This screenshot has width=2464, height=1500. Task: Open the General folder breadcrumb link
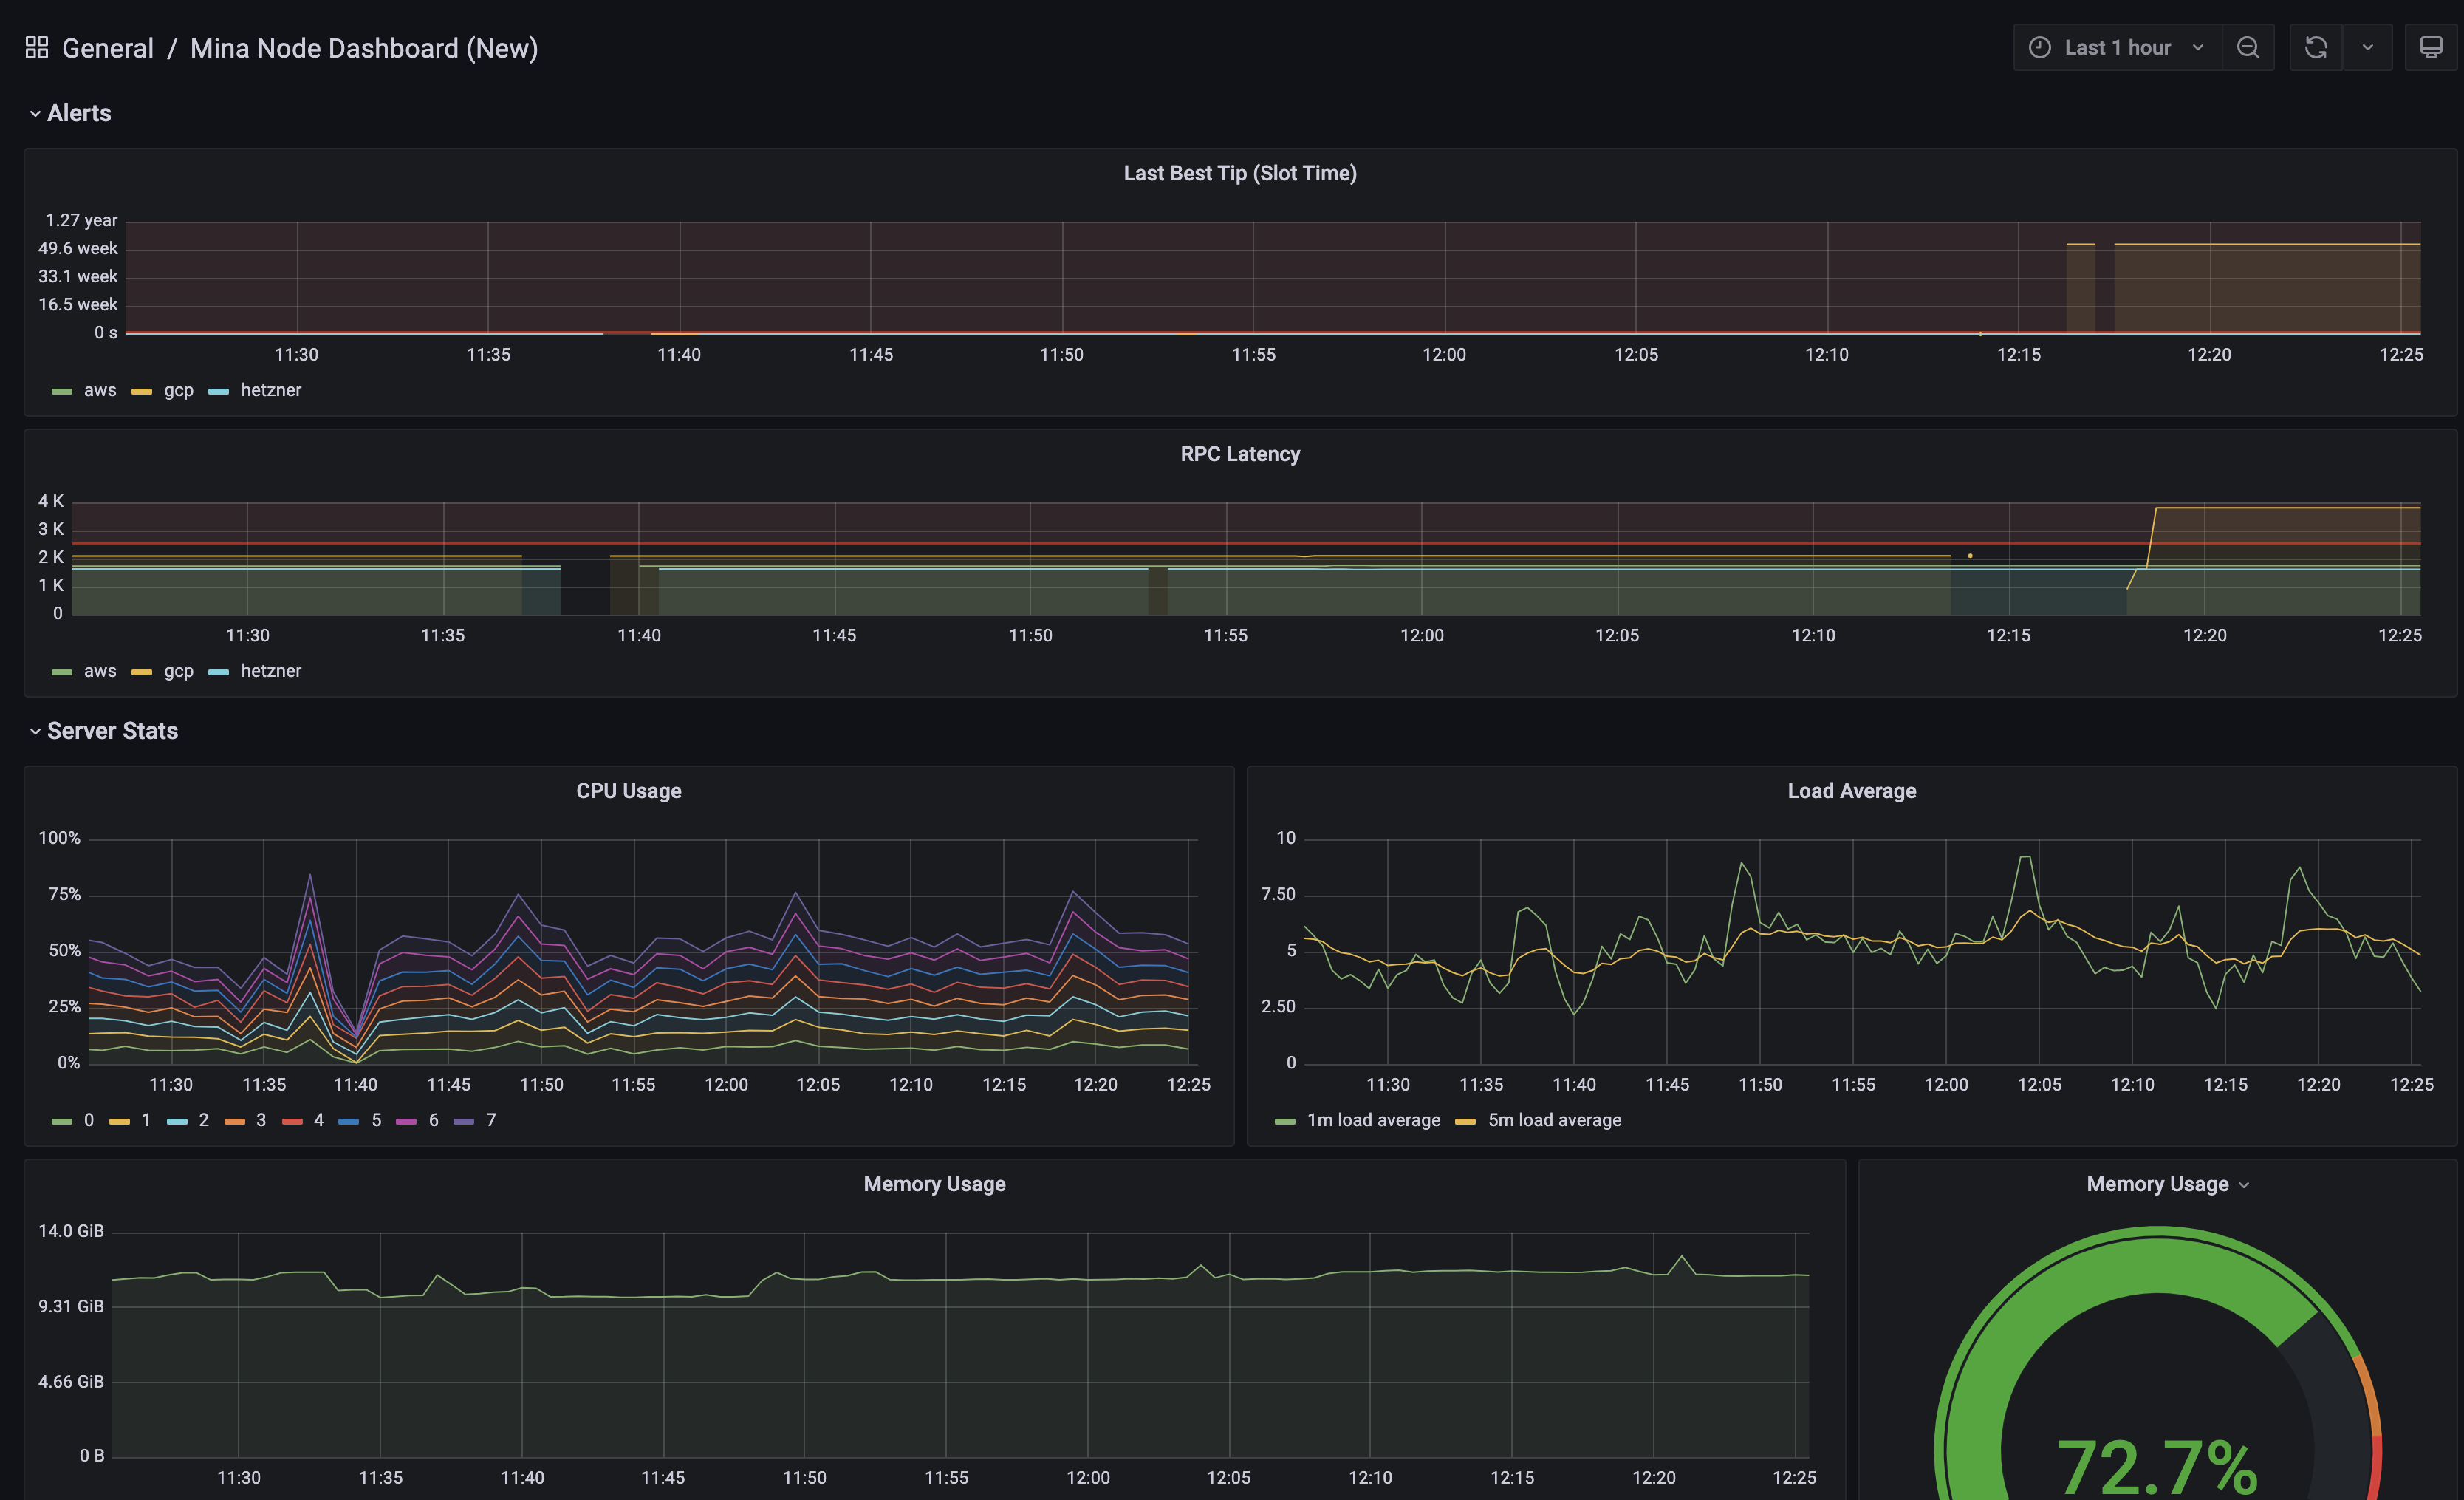click(x=107, y=48)
